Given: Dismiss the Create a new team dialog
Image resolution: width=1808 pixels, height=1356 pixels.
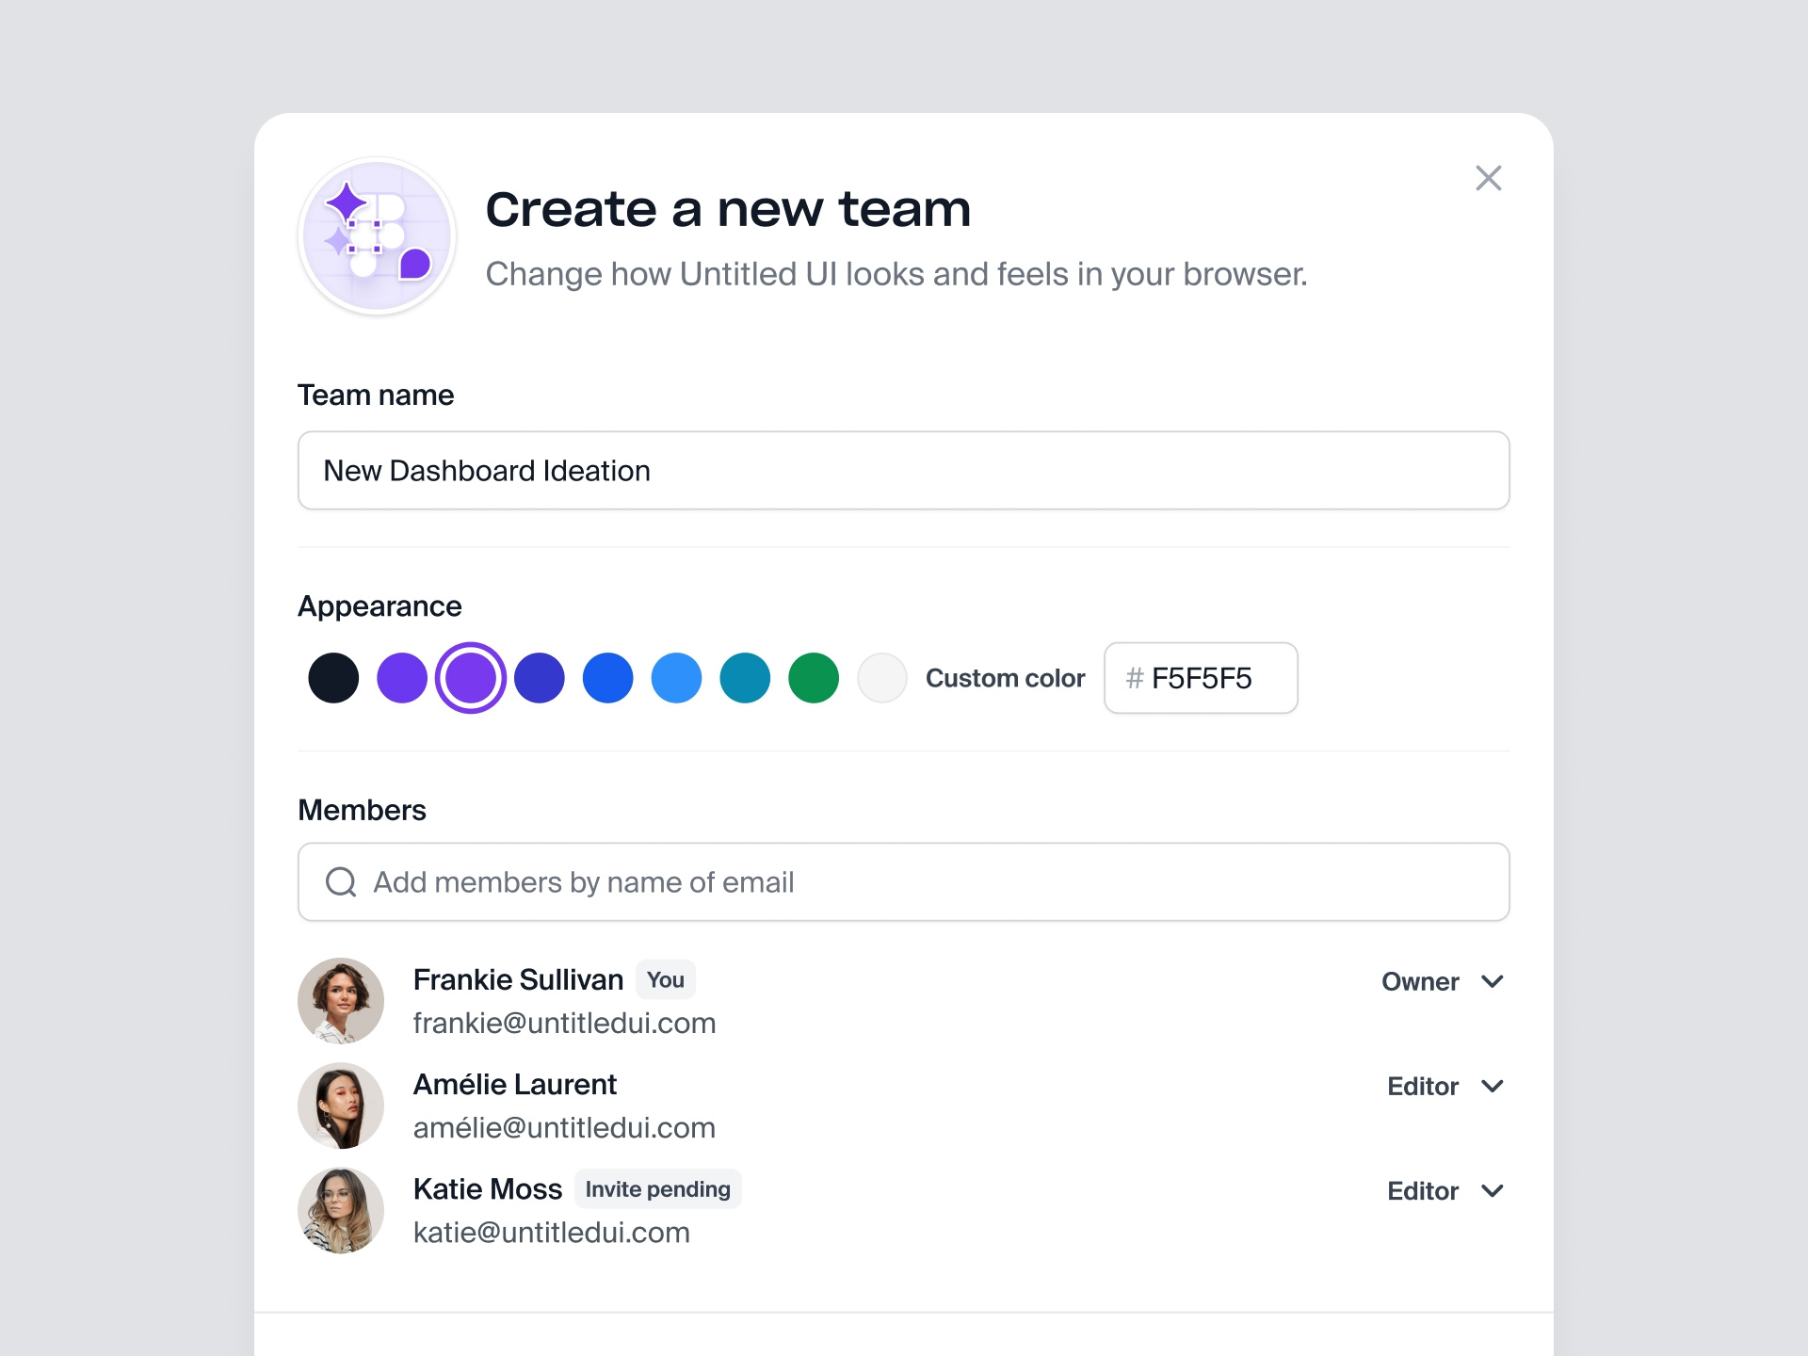Looking at the screenshot, I should [1489, 178].
